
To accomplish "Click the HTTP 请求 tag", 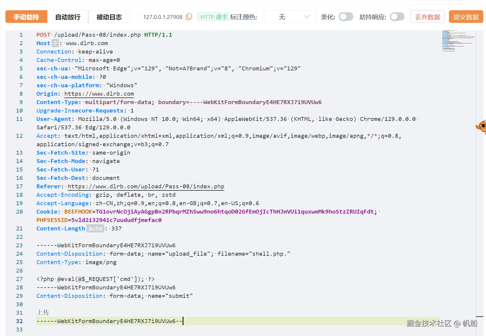I will click(214, 17).
